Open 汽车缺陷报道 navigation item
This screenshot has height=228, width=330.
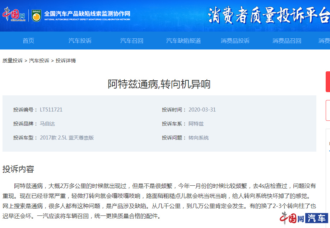pyautogui.click(x=183, y=41)
